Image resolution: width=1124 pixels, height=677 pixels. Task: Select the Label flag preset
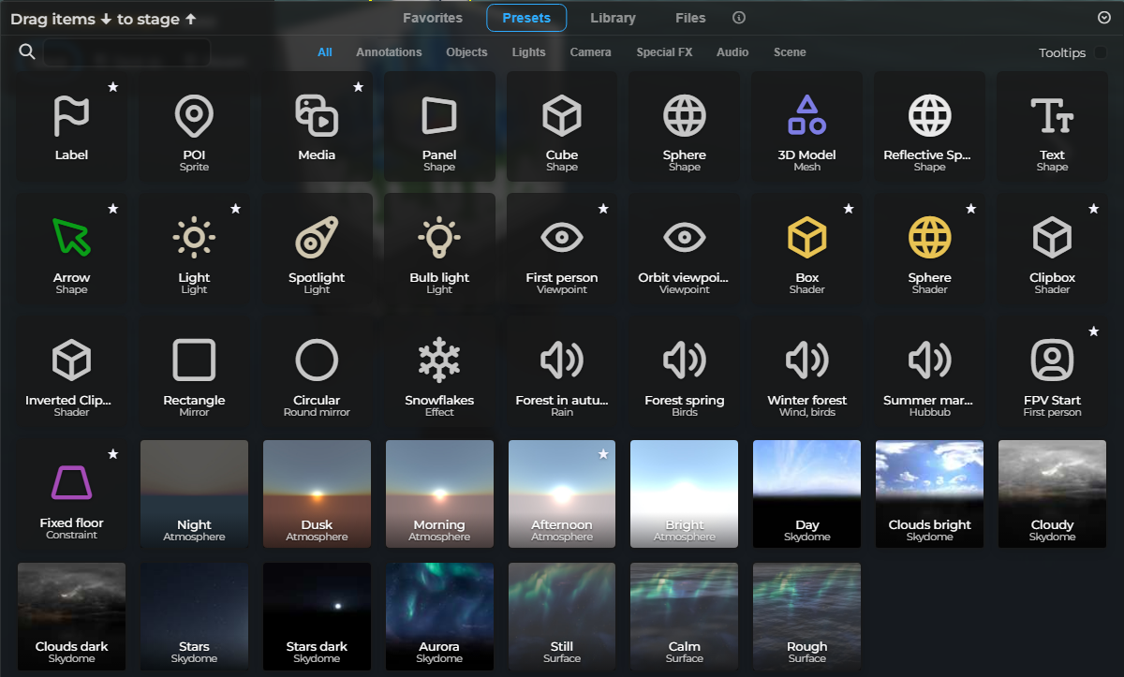(71, 126)
